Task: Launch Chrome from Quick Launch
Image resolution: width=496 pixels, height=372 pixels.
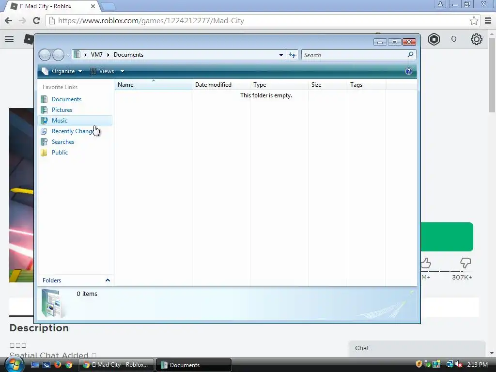Action: (69, 365)
